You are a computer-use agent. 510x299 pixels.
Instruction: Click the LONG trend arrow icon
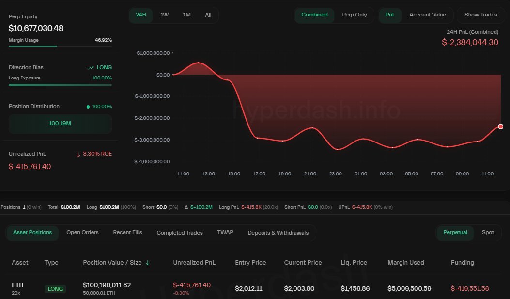pos(89,67)
